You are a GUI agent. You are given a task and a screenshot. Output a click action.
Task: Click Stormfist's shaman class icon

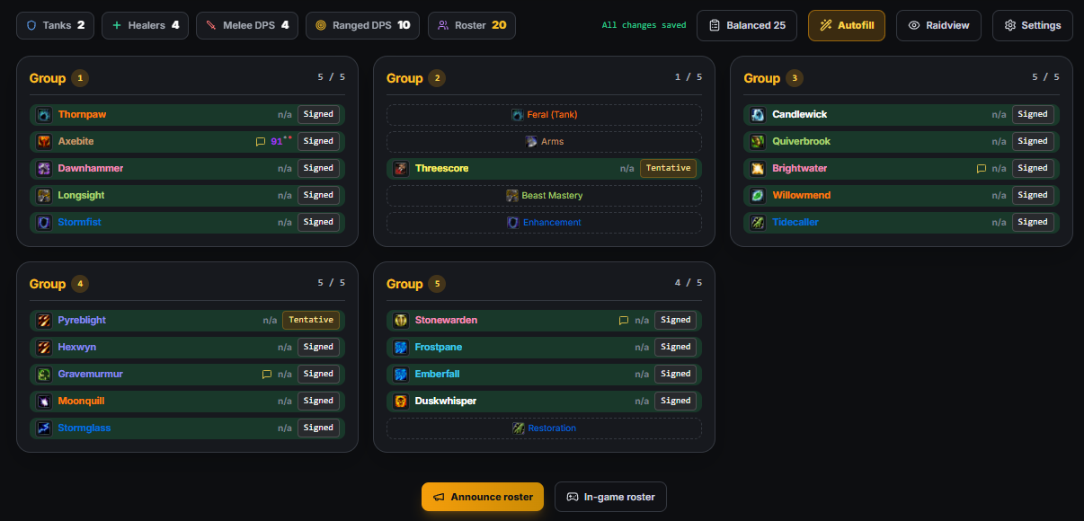coord(44,223)
